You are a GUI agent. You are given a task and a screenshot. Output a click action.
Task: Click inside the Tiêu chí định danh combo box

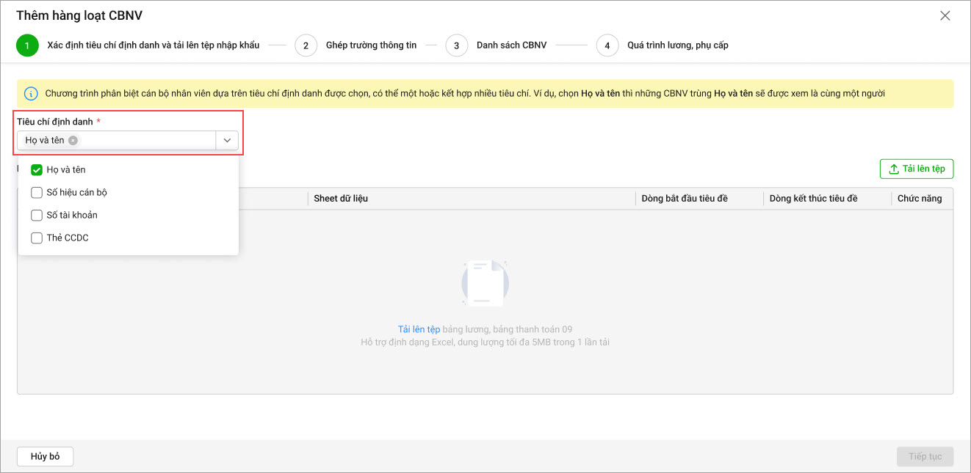[x=147, y=140]
